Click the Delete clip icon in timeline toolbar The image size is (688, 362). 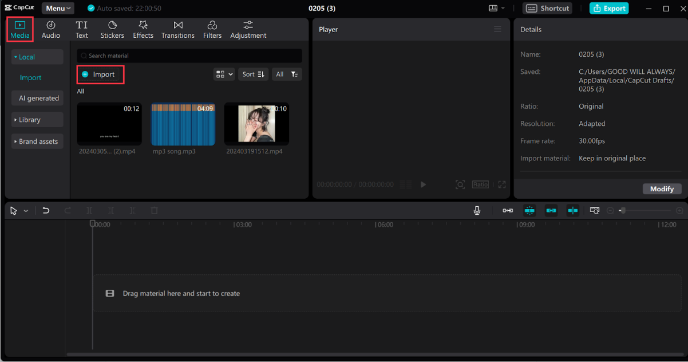tap(154, 211)
